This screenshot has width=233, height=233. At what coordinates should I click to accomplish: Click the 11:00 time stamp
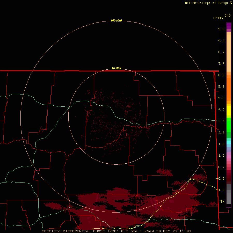coord(185,231)
